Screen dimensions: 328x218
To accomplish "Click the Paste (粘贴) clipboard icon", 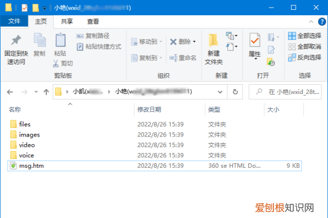I will (60, 40).
